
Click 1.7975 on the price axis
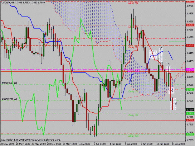[190, 93]
